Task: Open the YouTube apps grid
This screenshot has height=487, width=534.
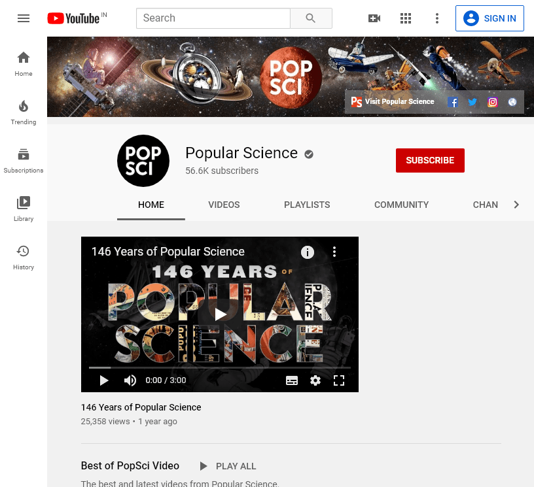Action: coord(405,18)
